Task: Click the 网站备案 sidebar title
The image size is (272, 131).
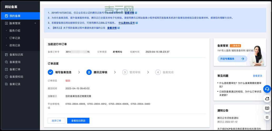Action: point(11,7)
